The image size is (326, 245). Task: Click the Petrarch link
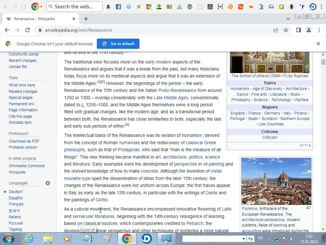point(195,223)
